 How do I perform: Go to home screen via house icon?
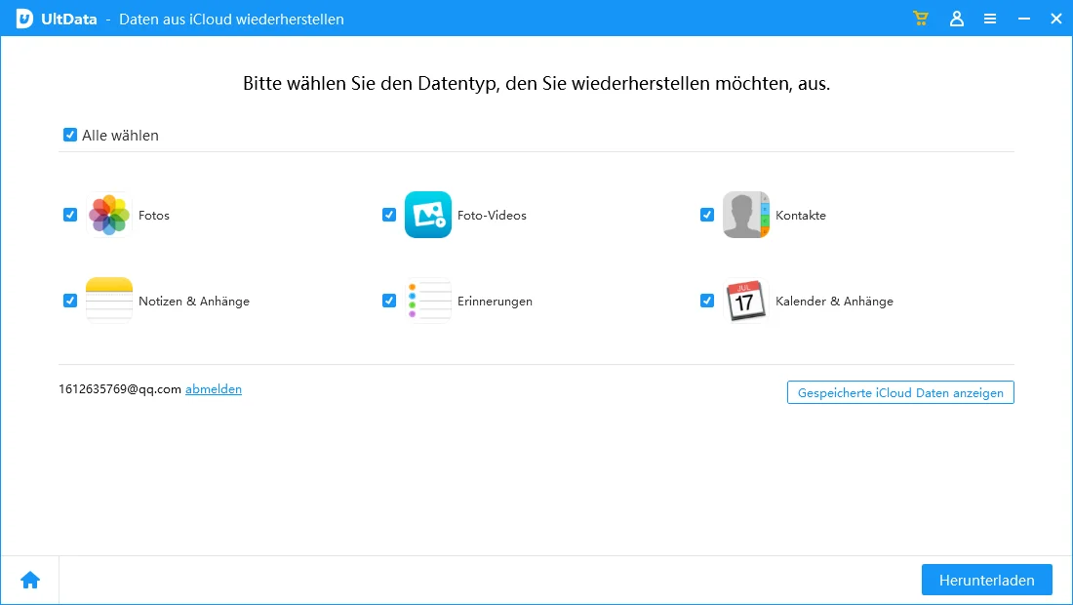point(30,580)
